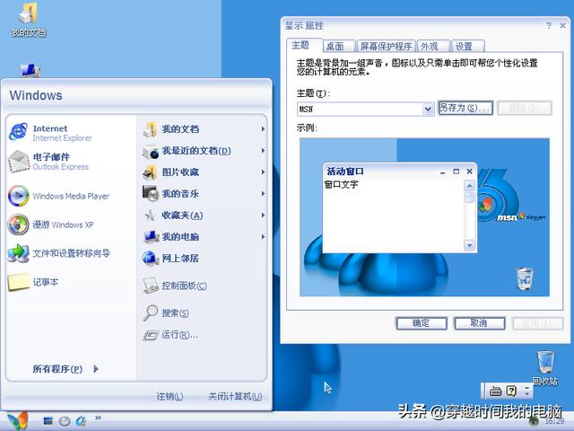Click the media player quick launch icon
This screenshot has height=431, width=574.
coord(65,421)
